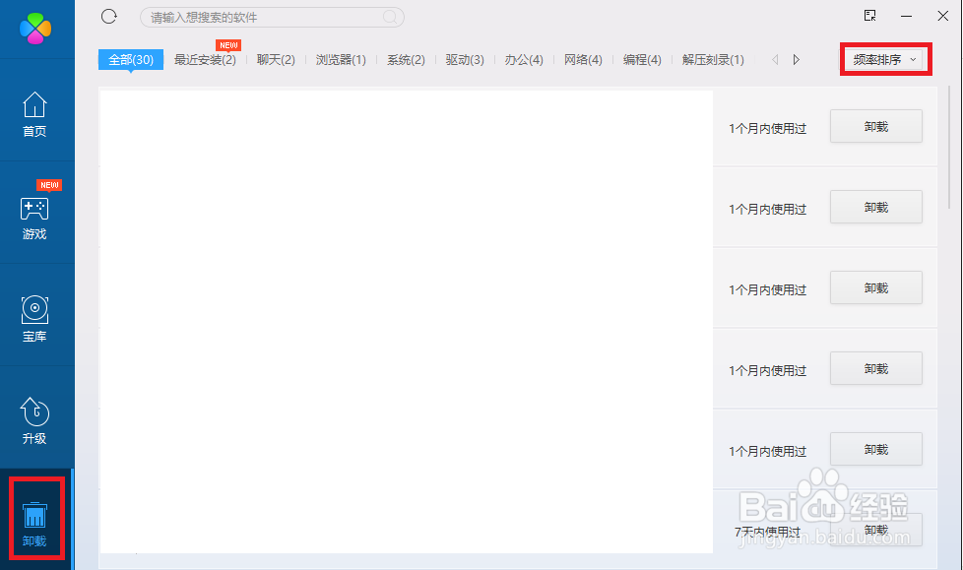Open the 系统(2) category
The height and width of the screenshot is (570, 963).
pos(405,59)
